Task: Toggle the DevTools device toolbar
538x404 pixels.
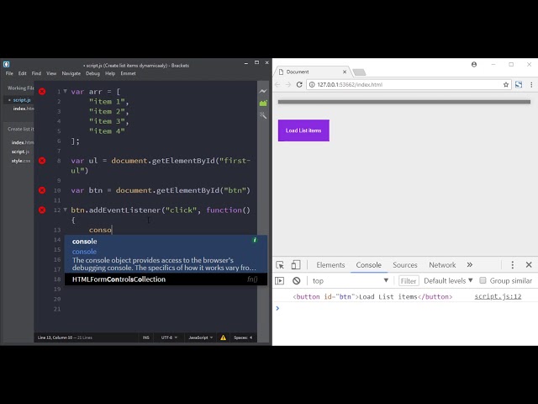Action: pos(295,265)
